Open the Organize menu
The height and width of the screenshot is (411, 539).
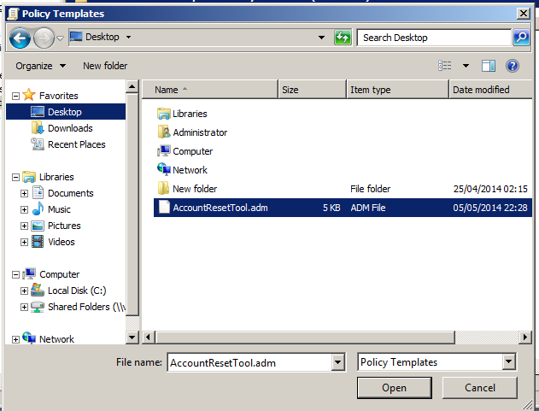(x=40, y=66)
